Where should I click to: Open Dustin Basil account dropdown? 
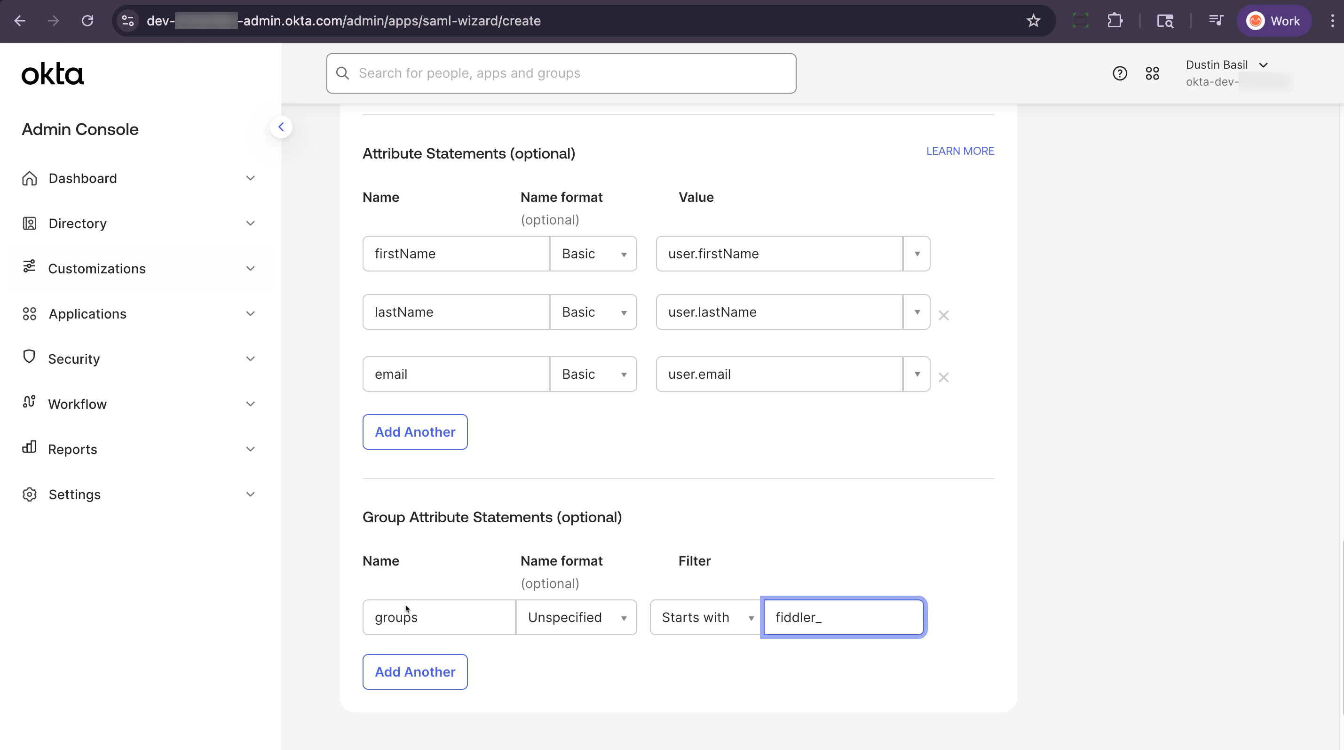pyautogui.click(x=1227, y=65)
